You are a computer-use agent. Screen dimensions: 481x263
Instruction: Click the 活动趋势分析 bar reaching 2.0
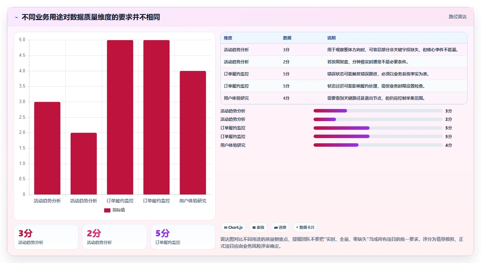tap(84, 164)
